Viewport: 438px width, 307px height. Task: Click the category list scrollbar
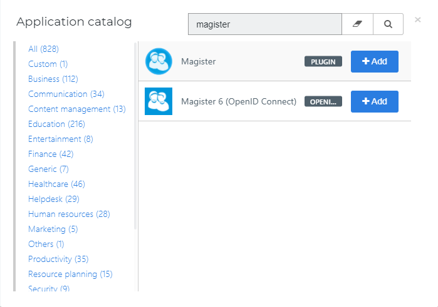pyautogui.click(x=135, y=136)
